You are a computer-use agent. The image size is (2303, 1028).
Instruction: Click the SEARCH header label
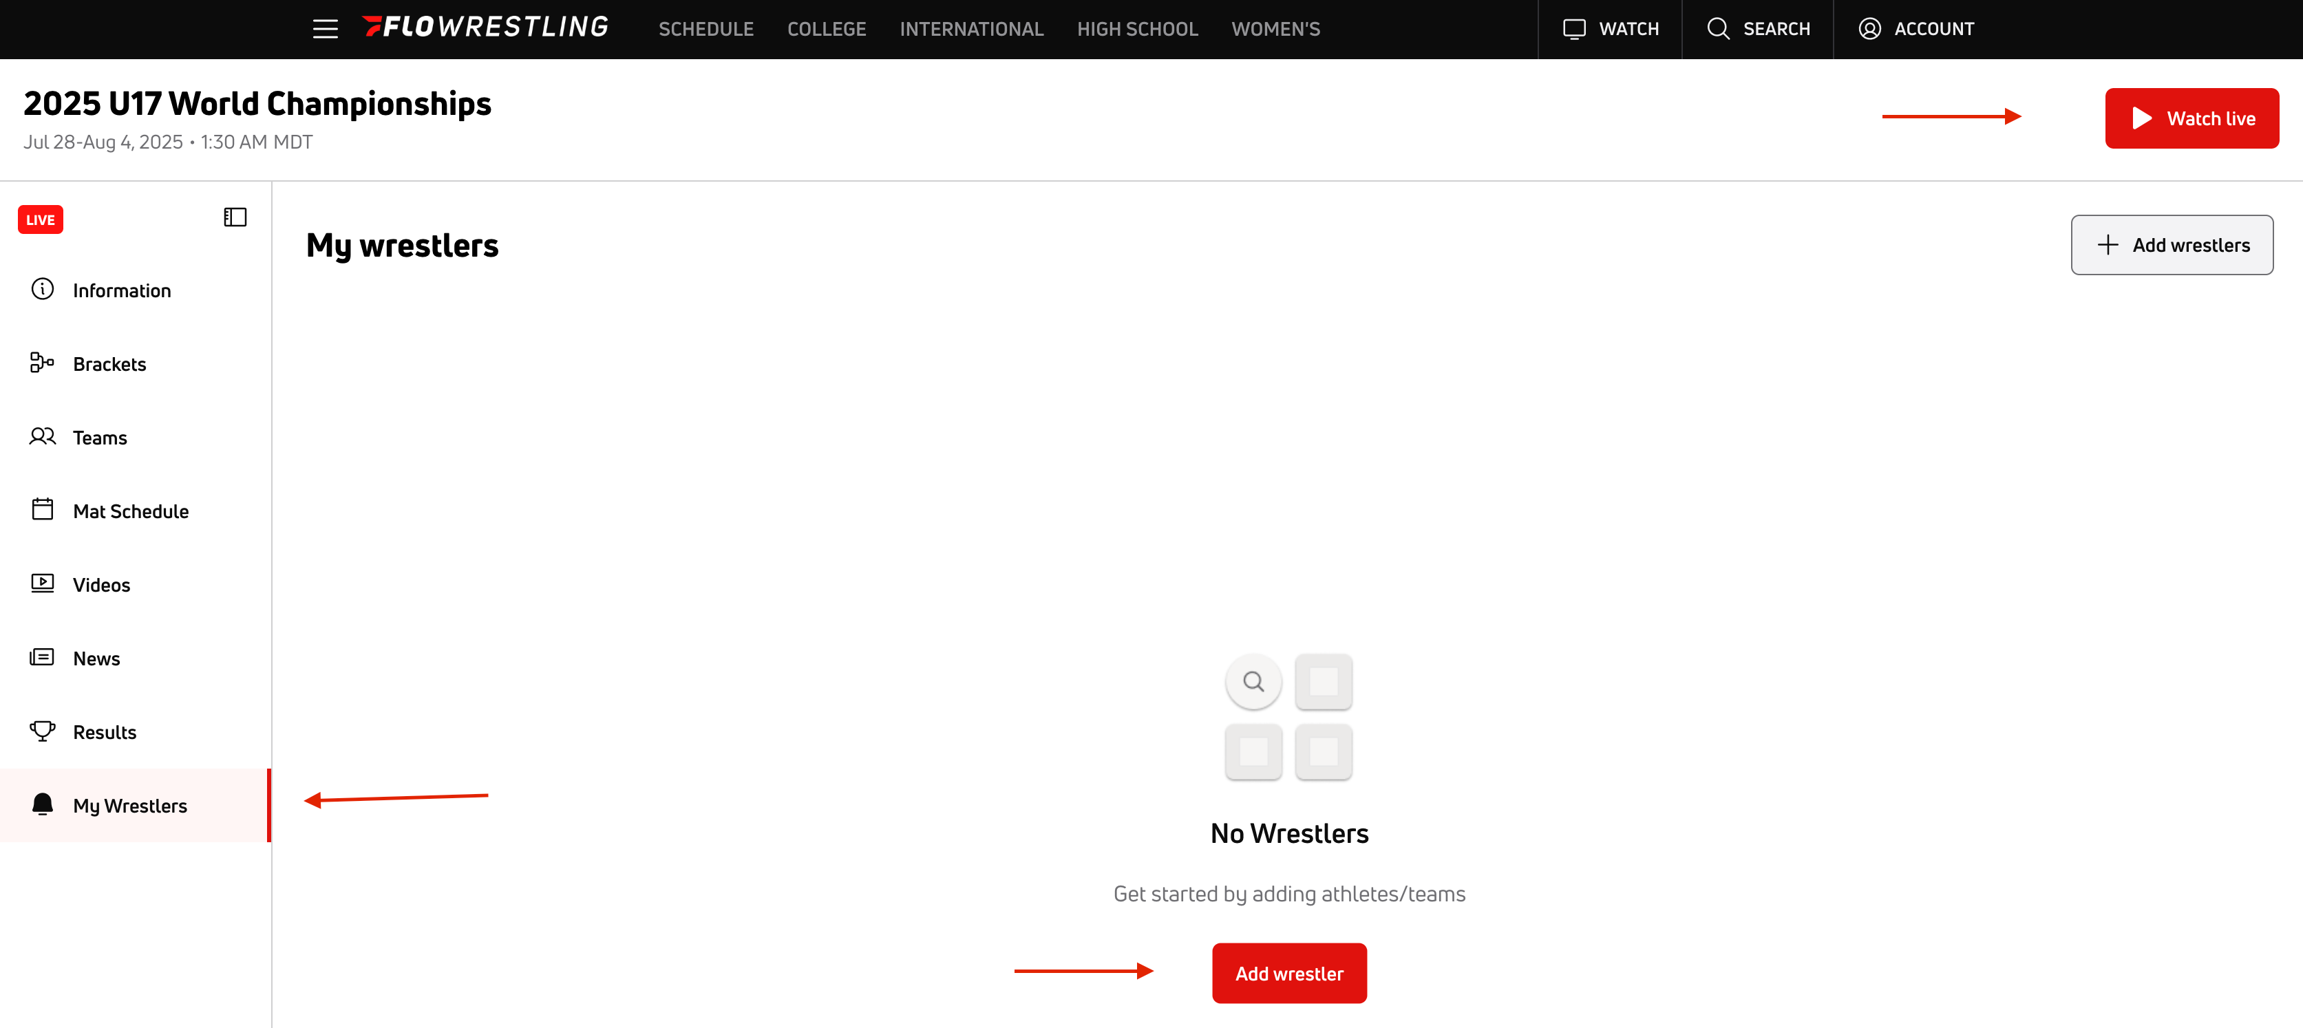point(1776,29)
